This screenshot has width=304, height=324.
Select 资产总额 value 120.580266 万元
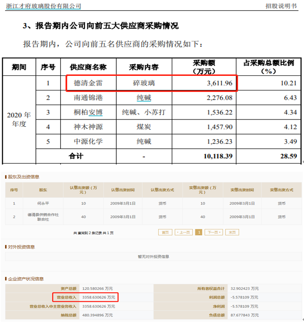coord(97,289)
